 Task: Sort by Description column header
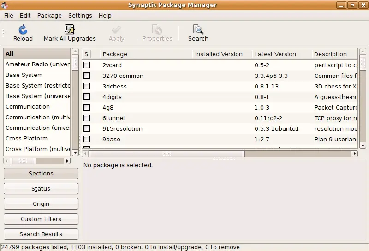[x=335, y=54]
